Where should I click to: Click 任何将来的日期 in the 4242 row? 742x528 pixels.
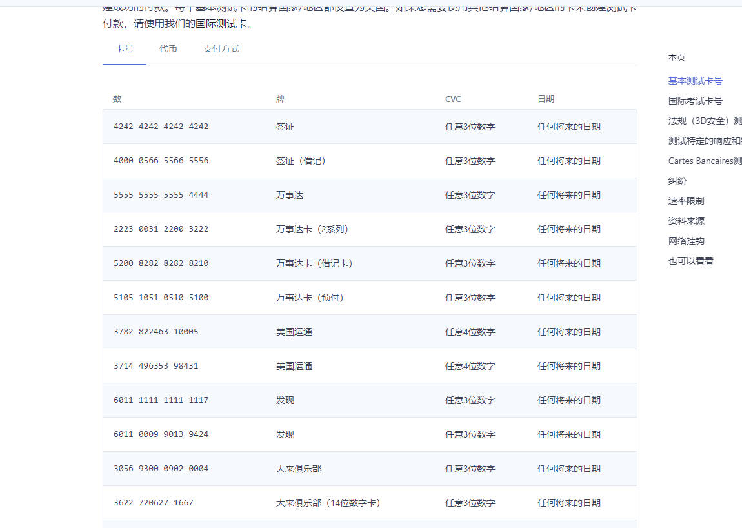tap(569, 127)
